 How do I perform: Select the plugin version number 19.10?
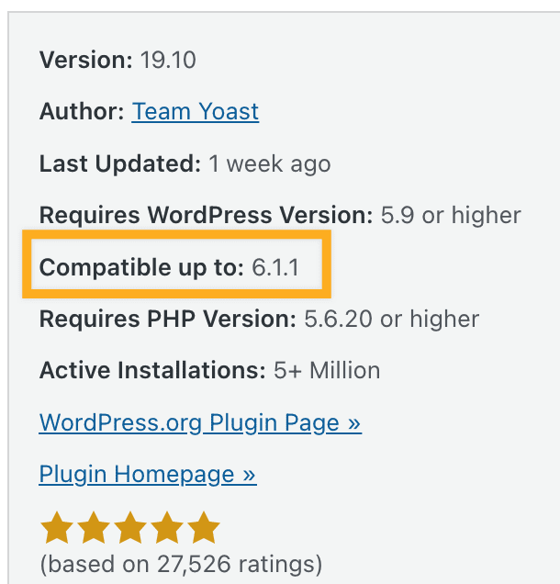[x=168, y=60]
